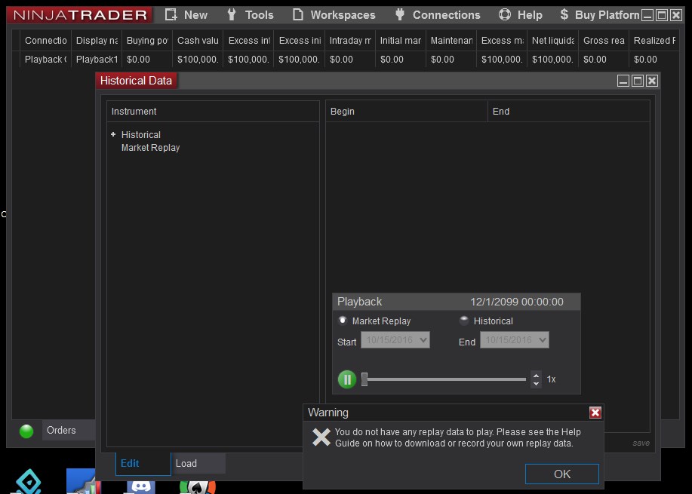Viewport: 692px width, 494px height.
Task: Click the Tools wrench icon
Action: coord(231,14)
